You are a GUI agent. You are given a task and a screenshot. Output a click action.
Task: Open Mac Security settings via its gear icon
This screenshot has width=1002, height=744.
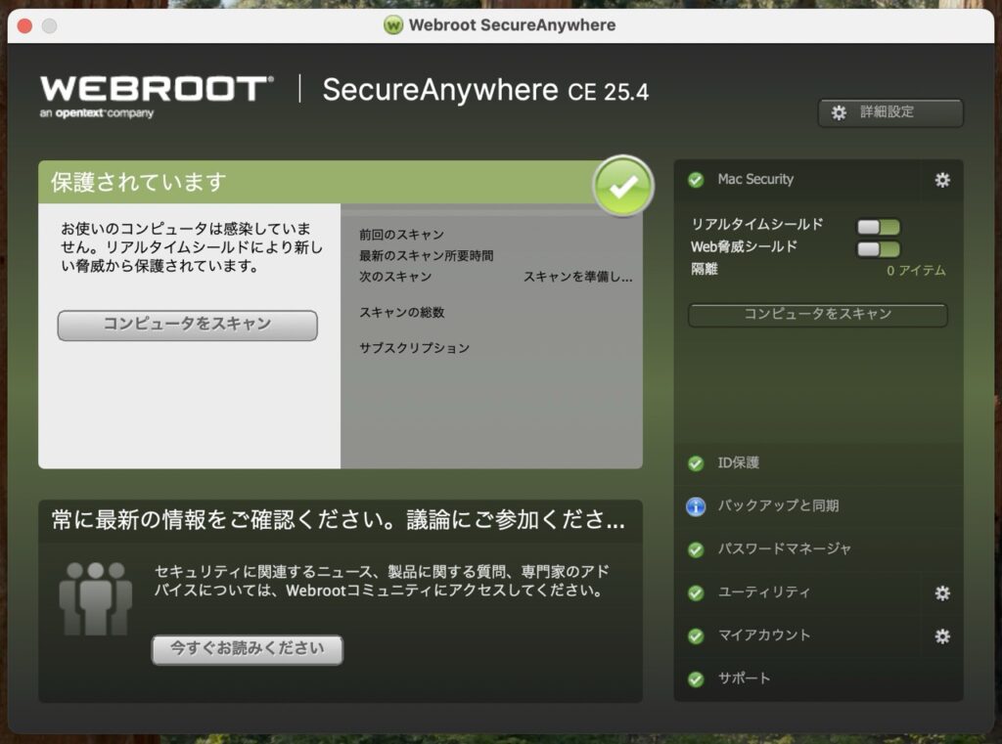click(x=941, y=180)
